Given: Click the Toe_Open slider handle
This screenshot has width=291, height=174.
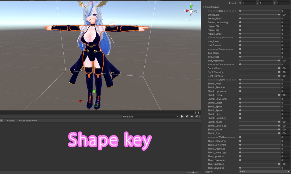Looking at the screenshot, I should pyautogui.click(x=240, y=53).
